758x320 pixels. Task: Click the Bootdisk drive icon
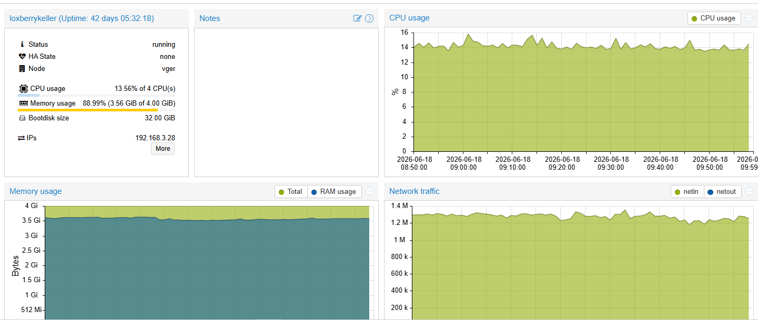(x=22, y=118)
